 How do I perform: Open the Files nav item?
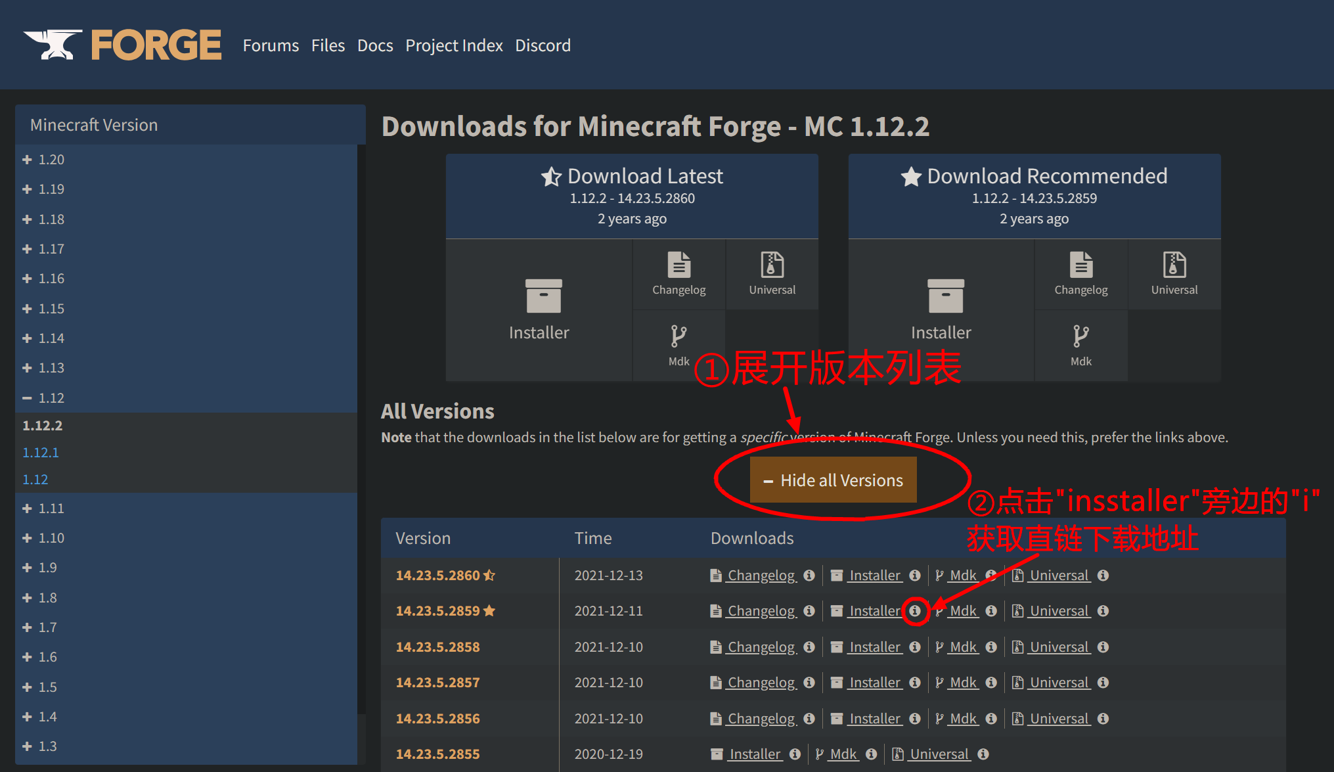328,45
